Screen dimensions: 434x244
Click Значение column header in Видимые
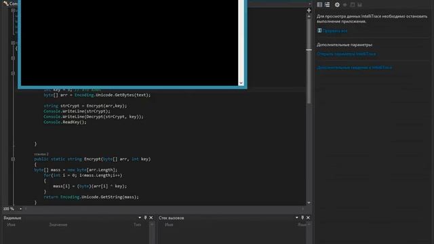click(x=58, y=224)
